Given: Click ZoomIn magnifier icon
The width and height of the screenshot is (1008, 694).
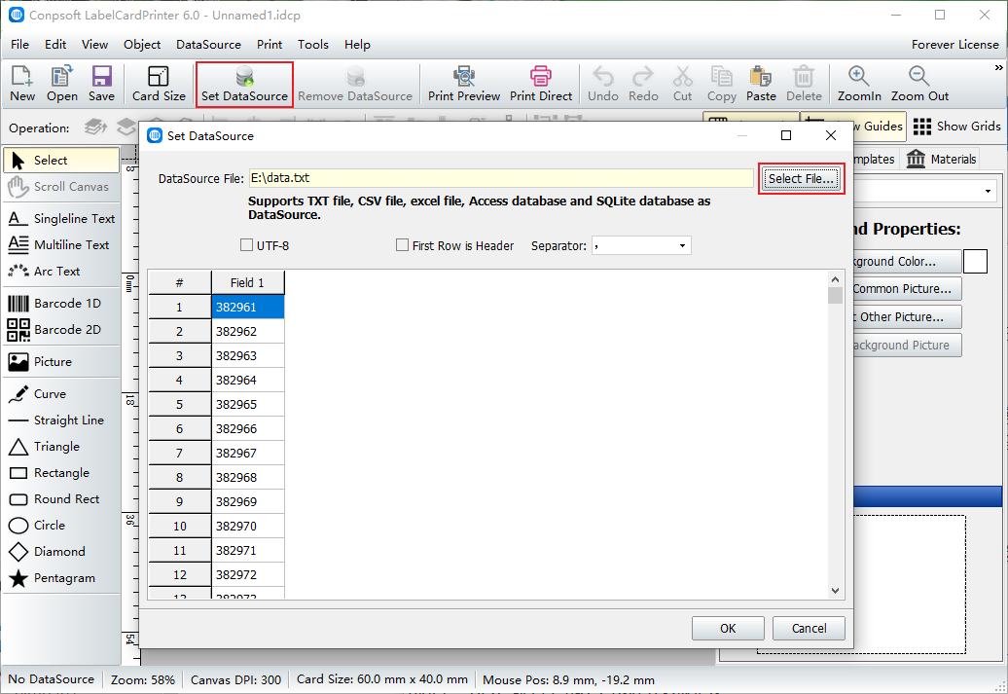Looking at the screenshot, I should pos(859,84).
